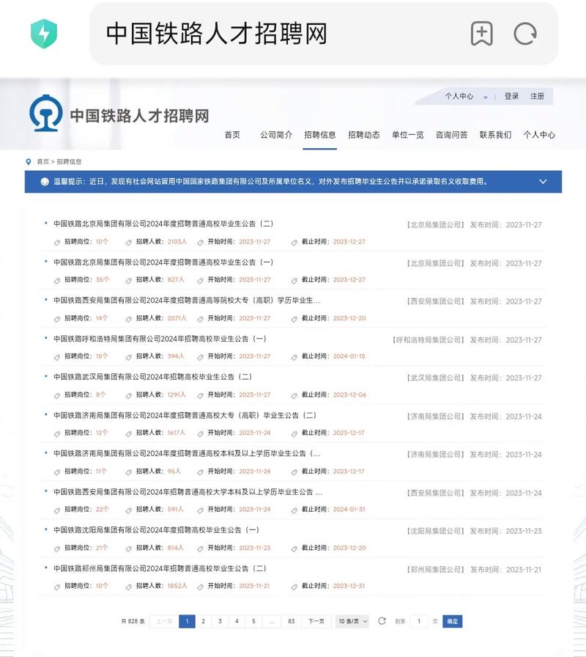Screen dimensions: 586x657
Task: Open 济南局集团 大专（高职） graduate notice (二)
Action: [x=185, y=415]
